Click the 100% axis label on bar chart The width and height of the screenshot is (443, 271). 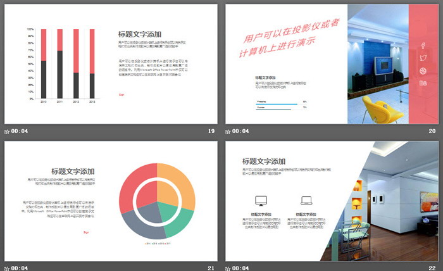pos(30,29)
